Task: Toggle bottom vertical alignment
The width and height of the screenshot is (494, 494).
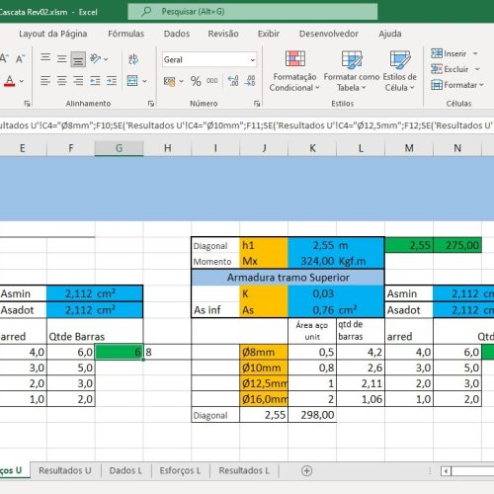Action: (78, 59)
